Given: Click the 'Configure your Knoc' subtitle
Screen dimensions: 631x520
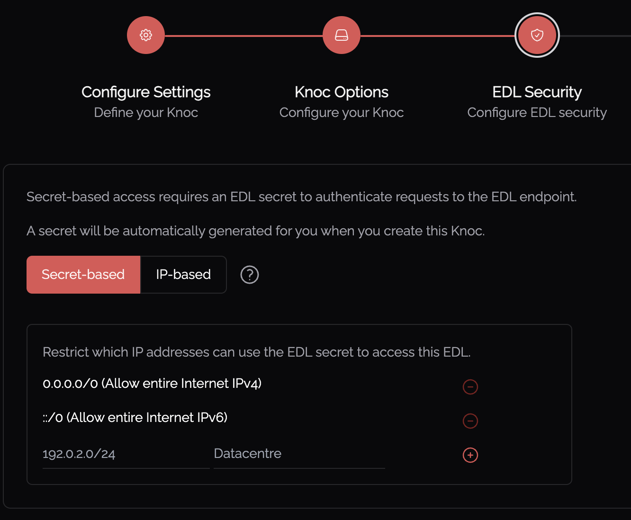Looking at the screenshot, I should 342,113.
